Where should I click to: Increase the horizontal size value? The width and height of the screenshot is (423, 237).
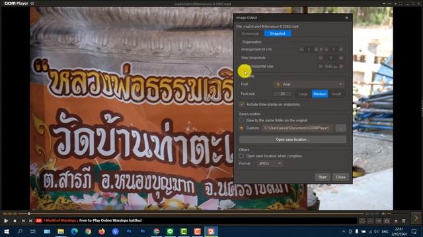tap(341, 66)
